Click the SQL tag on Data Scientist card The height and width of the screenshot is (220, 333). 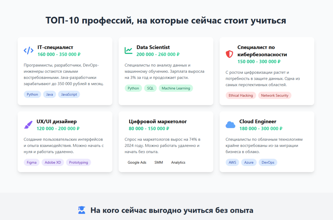150,88
